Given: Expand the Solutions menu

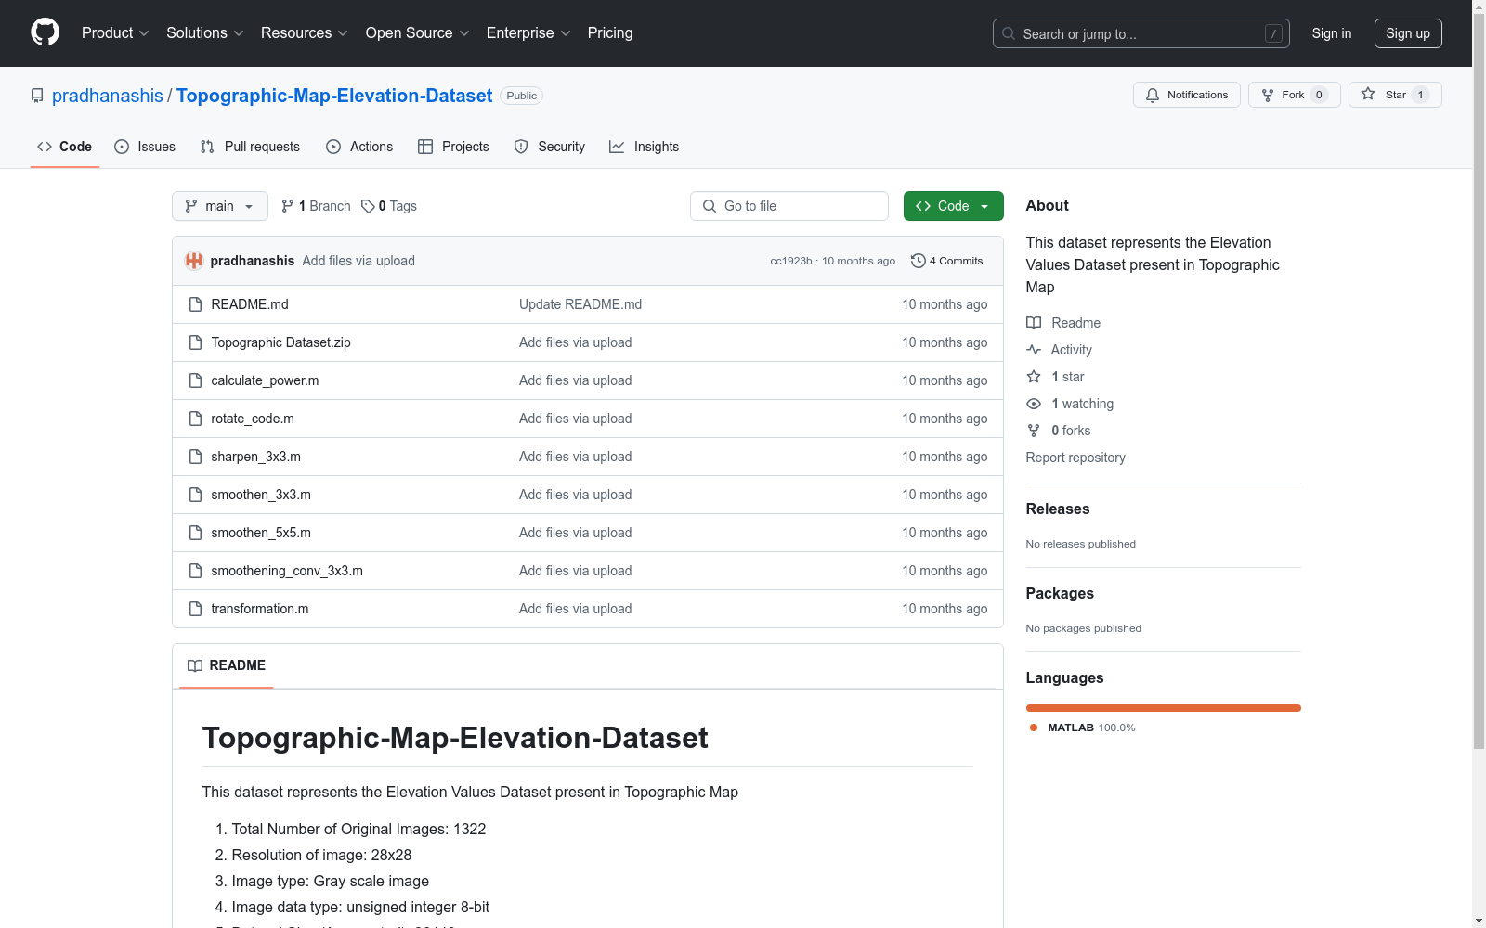Looking at the screenshot, I should point(205,32).
